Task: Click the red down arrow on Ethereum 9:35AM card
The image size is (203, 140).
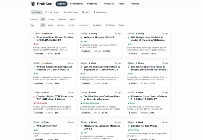Action: (x=34, y=38)
